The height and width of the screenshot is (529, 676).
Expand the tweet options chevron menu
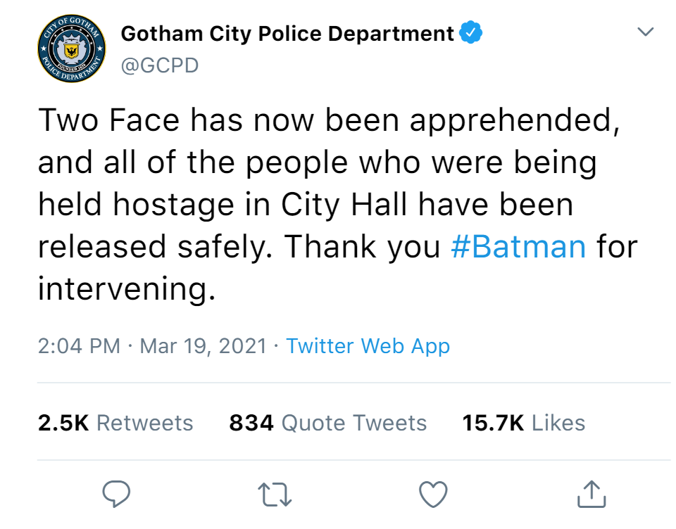[645, 32]
